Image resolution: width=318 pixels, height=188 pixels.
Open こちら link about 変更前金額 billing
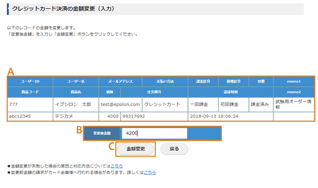(x=150, y=172)
